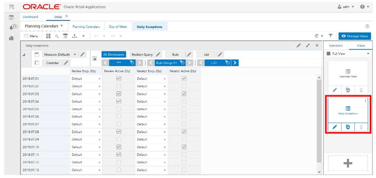Toggle Receipt Active checkbox for 2019.07.03
This screenshot has width=376, height=178.
click(x=184, y=94)
